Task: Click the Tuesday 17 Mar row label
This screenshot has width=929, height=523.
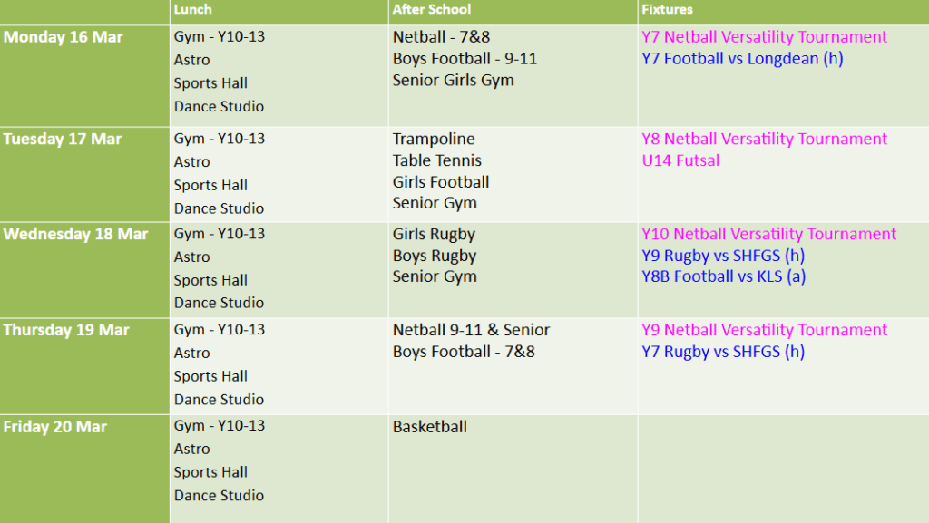Action: (x=63, y=139)
